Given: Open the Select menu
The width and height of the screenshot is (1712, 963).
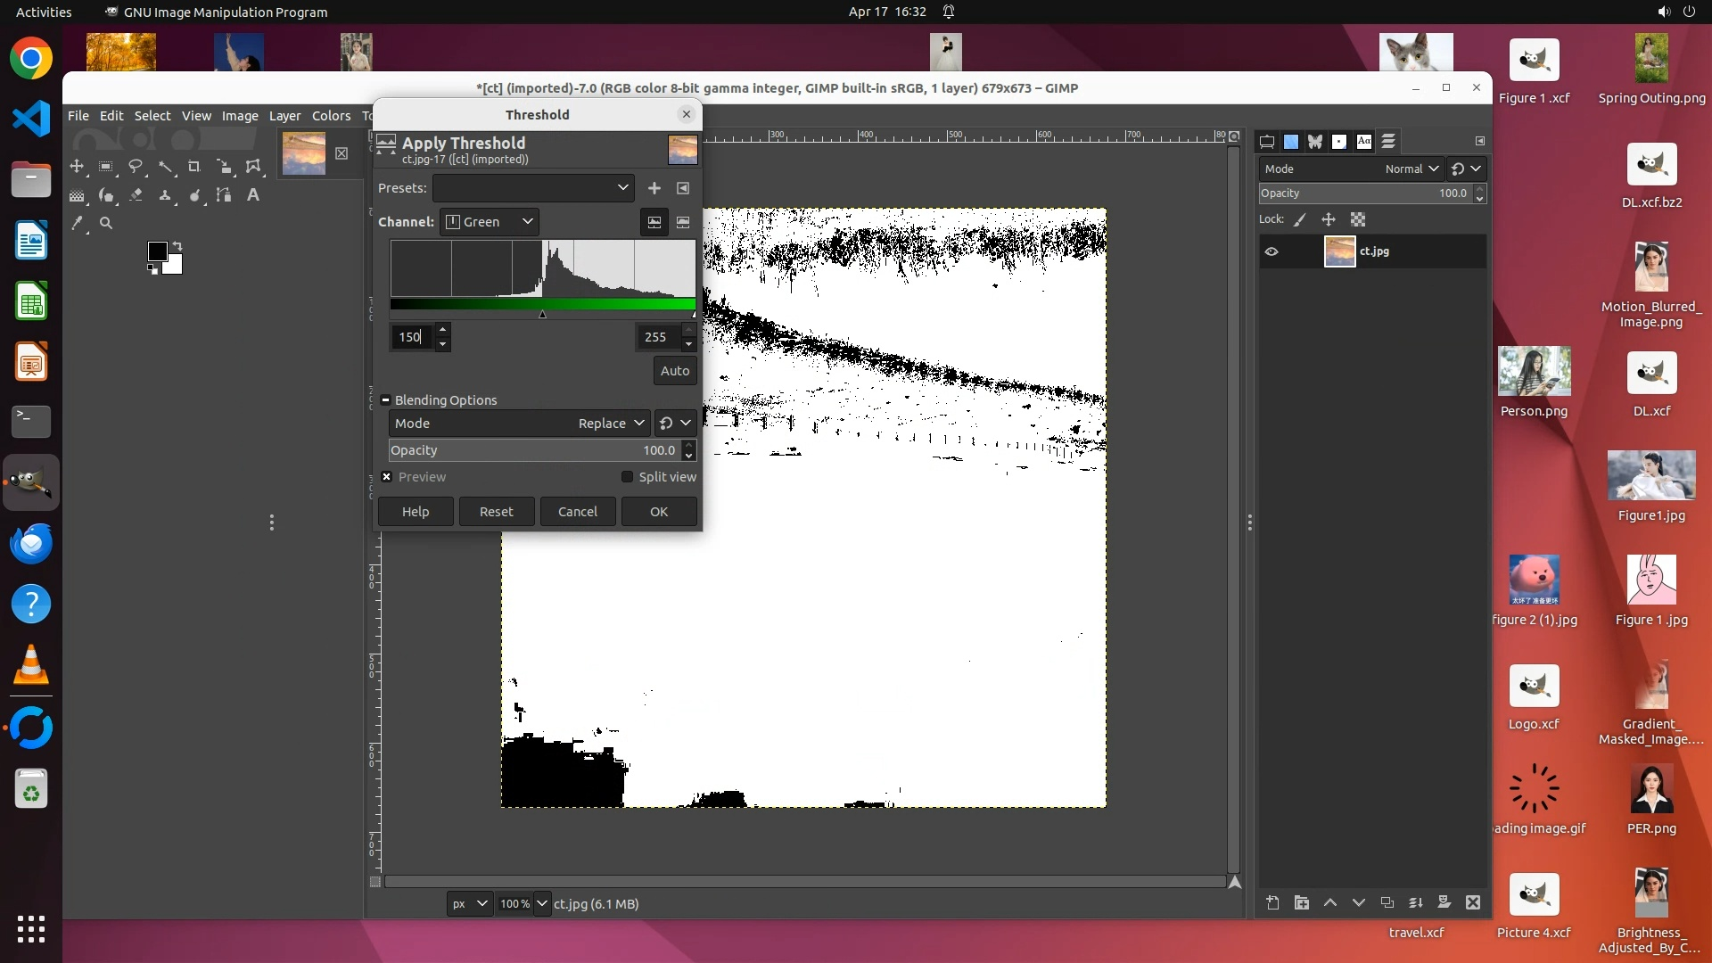Looking at the screenshot, I should [152, 116].
